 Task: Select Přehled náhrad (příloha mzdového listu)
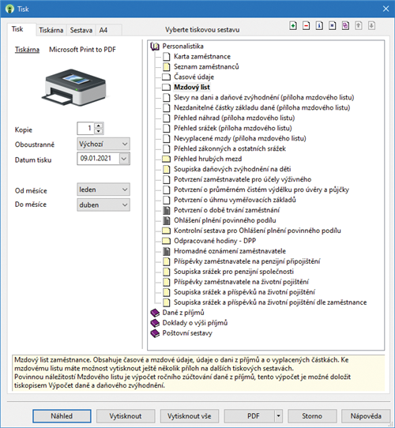(x=235, y=118)
